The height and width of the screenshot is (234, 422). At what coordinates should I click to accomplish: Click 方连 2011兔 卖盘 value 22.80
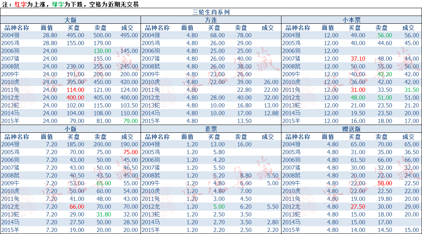244,90
